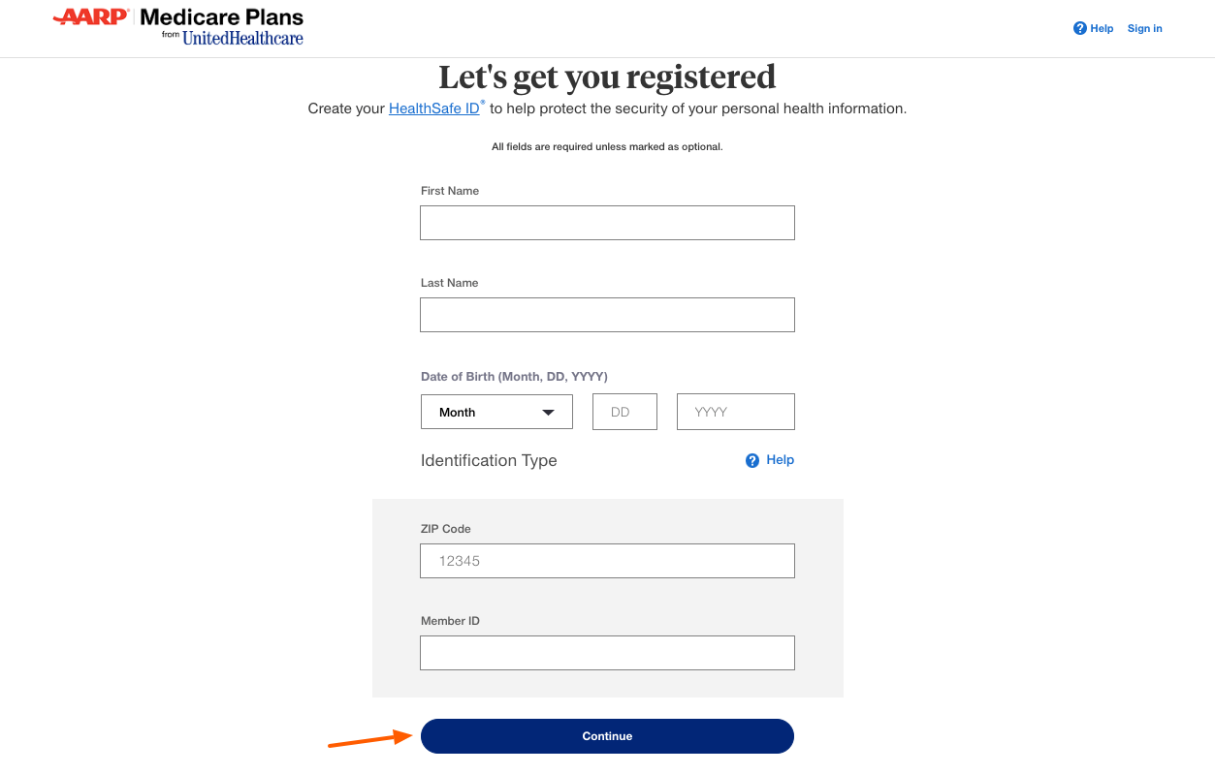This screenshot has height=774, width=1215.
Task: Select the Identification Type heading
Action: pyautogui.click(x=489, y=460)
